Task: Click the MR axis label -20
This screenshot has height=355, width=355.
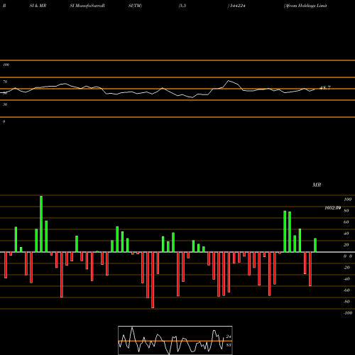Action: tap(346, 268)
